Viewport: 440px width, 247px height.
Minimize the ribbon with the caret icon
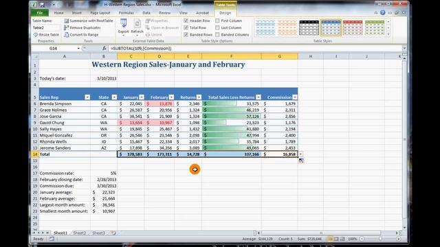coord(376,12)
